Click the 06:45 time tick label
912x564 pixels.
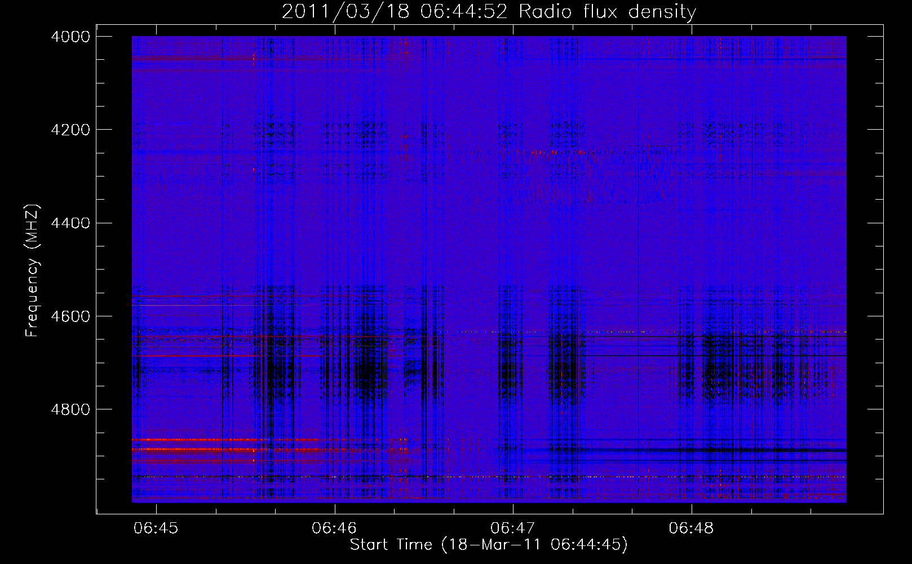(x=156, y=528)
